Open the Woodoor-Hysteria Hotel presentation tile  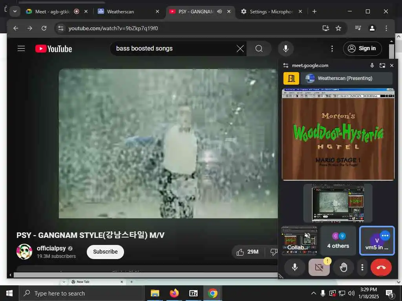click(x=338, y=135)
